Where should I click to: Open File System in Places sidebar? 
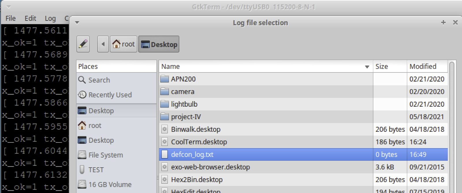(x=105, y=155)
